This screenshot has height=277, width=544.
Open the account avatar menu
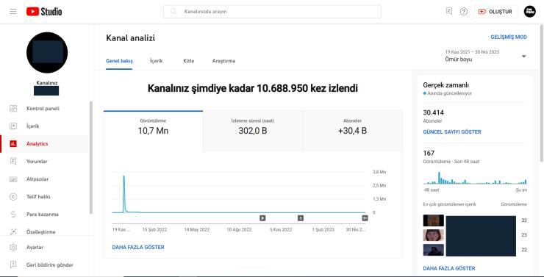coord(529,12)
